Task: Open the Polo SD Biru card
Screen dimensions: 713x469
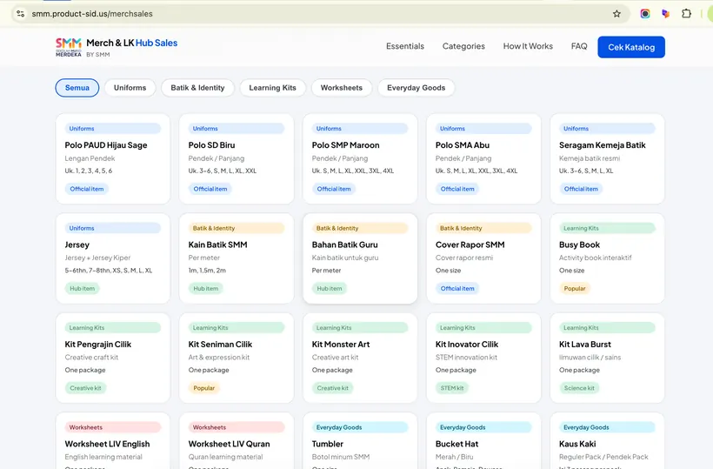Action: [x=237, y=158]
